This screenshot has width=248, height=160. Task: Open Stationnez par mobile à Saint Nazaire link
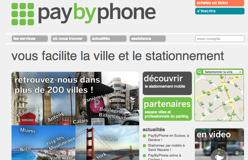point(166,147)
